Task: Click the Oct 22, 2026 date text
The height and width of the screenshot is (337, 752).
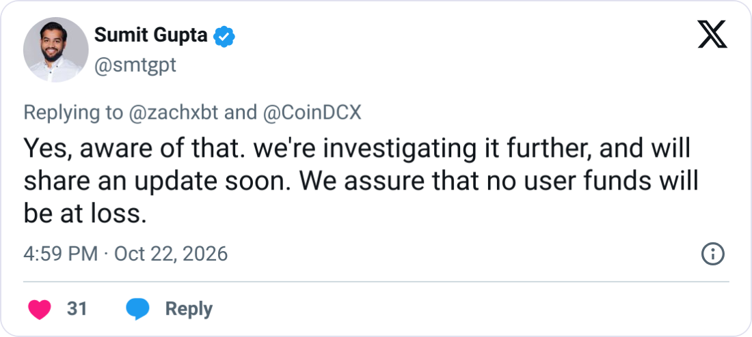Action: point(171,254)
